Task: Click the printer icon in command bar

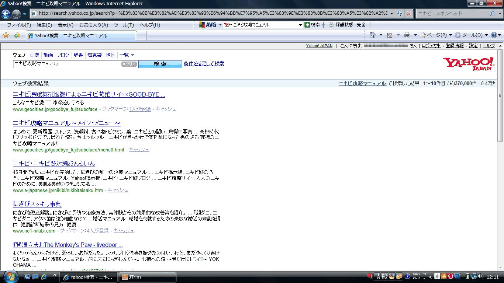Action: click(407, 35)
